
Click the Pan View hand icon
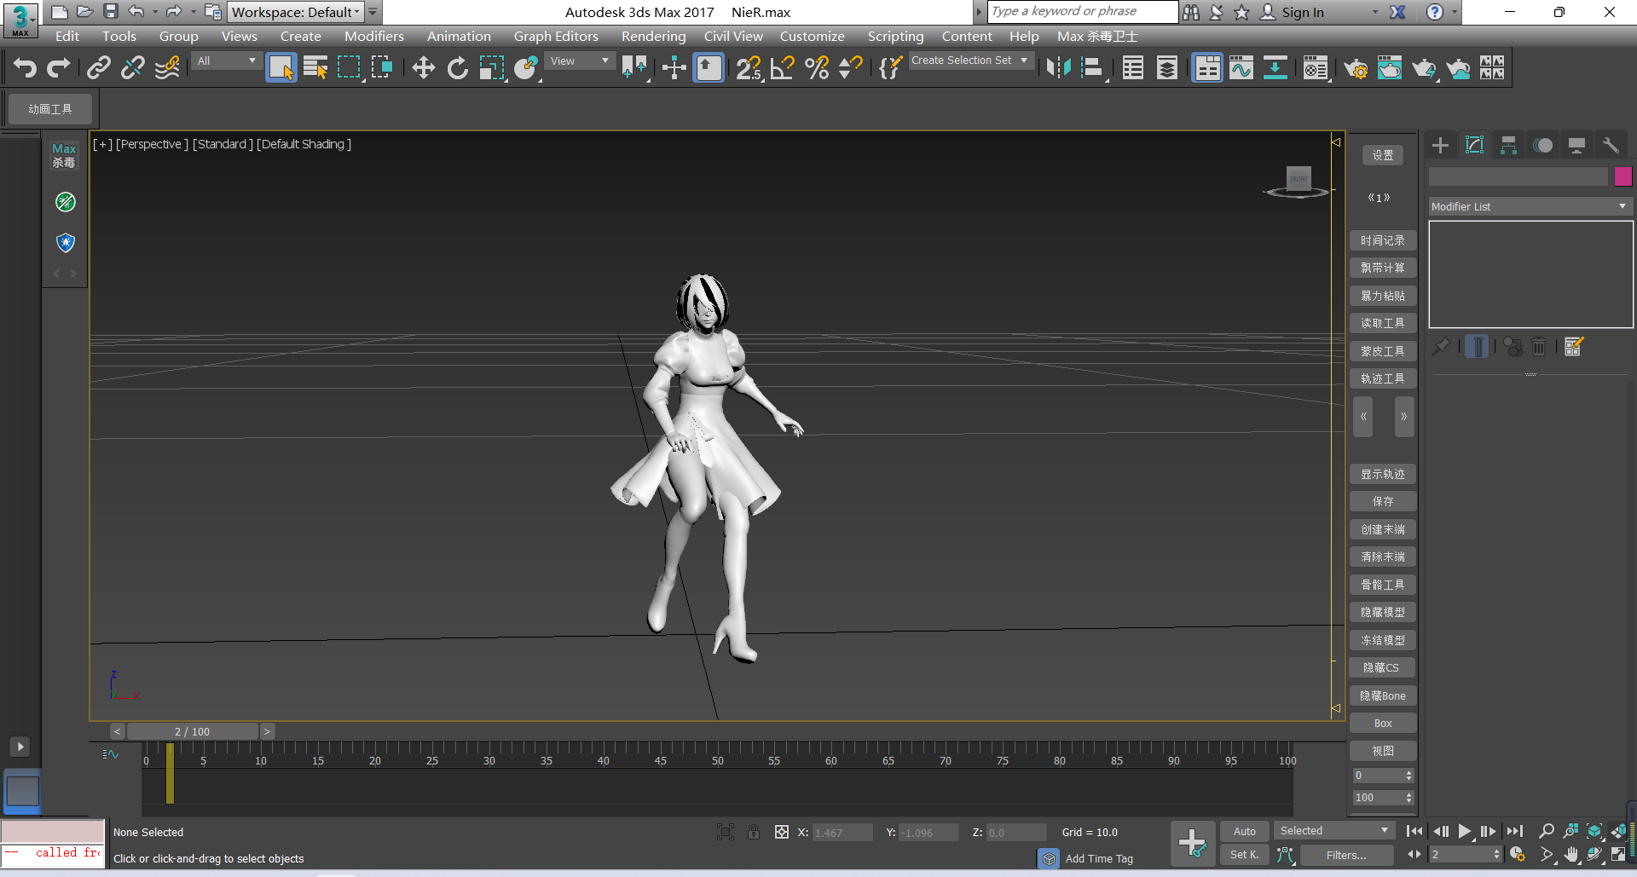point(1570,854)
